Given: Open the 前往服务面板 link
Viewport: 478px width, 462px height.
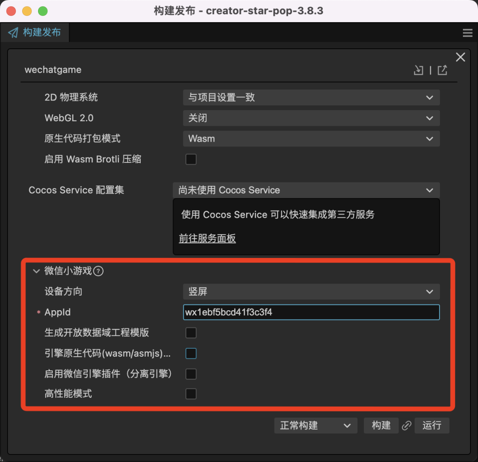Looking at the screenshot, I should tap(207, 239).
